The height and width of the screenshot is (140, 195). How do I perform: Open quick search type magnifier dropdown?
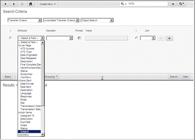point(124,4)
